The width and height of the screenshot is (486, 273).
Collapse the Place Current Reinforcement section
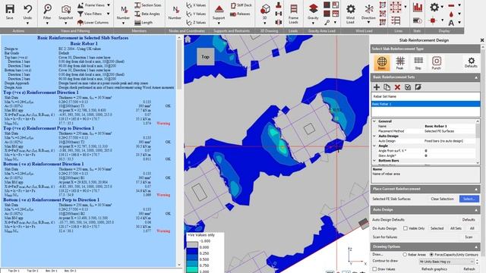[476, 189]
